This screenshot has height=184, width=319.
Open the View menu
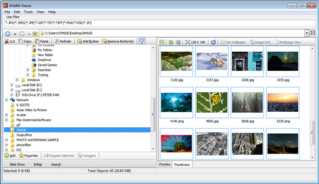click(40, 12)
